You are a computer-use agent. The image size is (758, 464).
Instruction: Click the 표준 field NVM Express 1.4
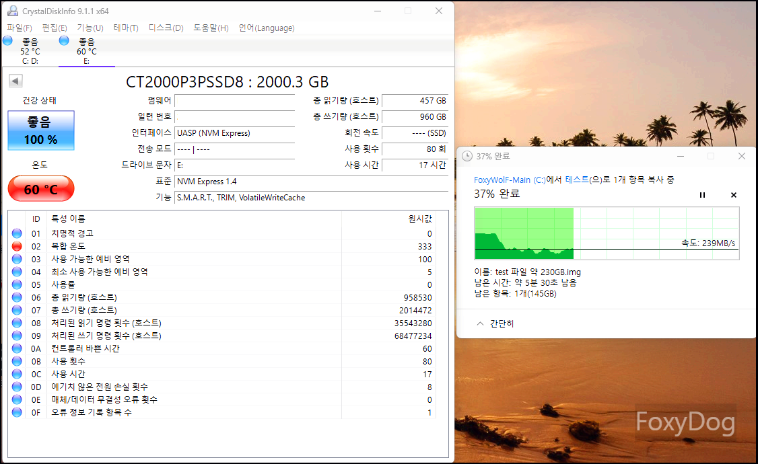311,182
